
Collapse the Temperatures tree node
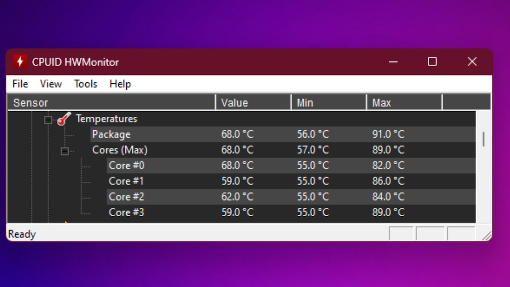(x=48, y=120)
